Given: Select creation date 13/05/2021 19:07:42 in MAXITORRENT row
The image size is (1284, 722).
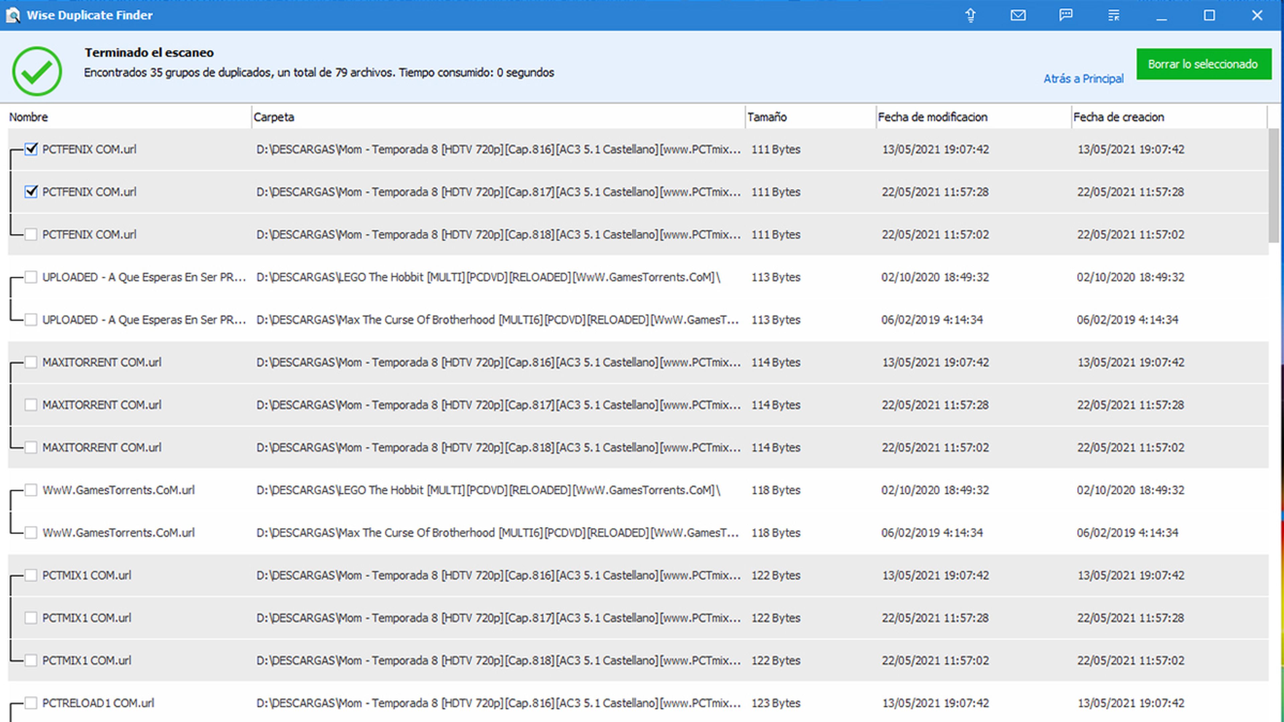Looking at the screenshot, I should click(1131, 362).
